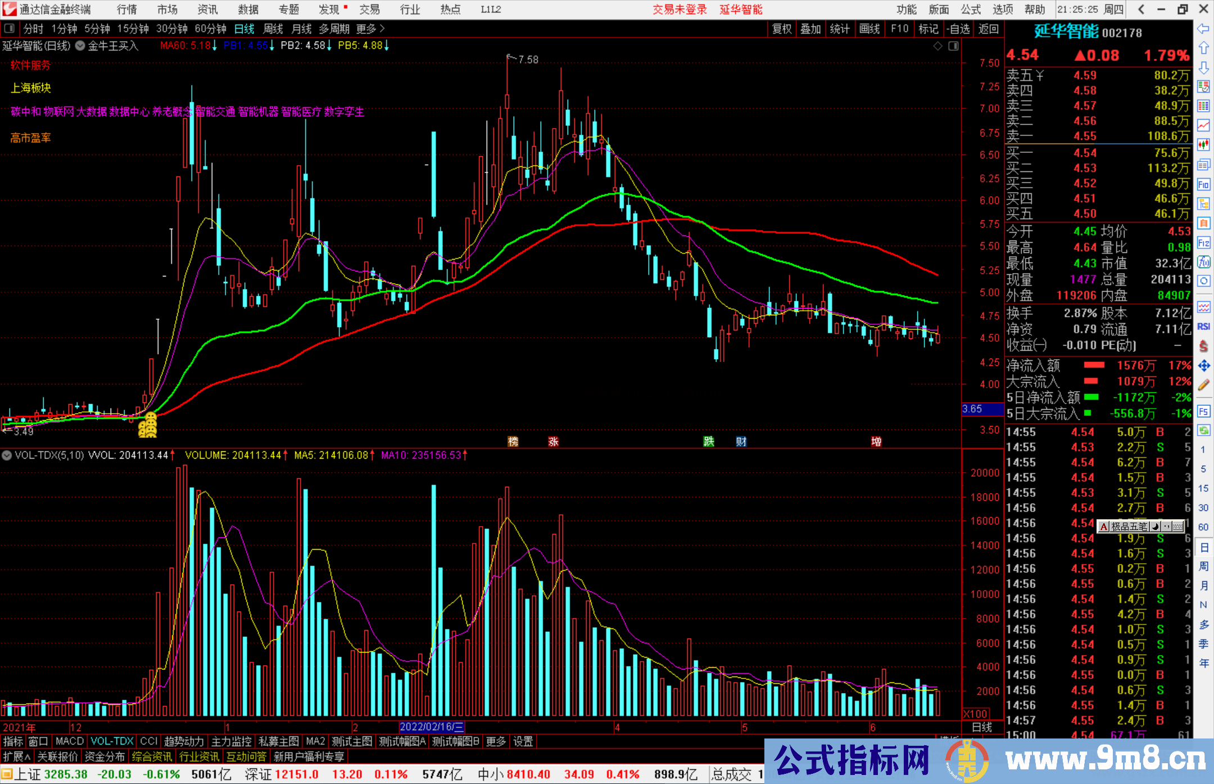Expand the 扩展 panel arrow
Screen dimensions: 1214x784
(x=16, y=757)
